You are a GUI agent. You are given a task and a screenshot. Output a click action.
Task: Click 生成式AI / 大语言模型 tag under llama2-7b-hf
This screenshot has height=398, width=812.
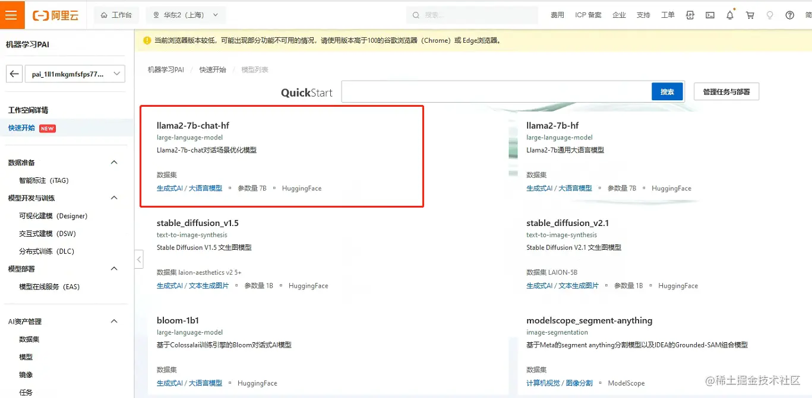pos(559,189)
